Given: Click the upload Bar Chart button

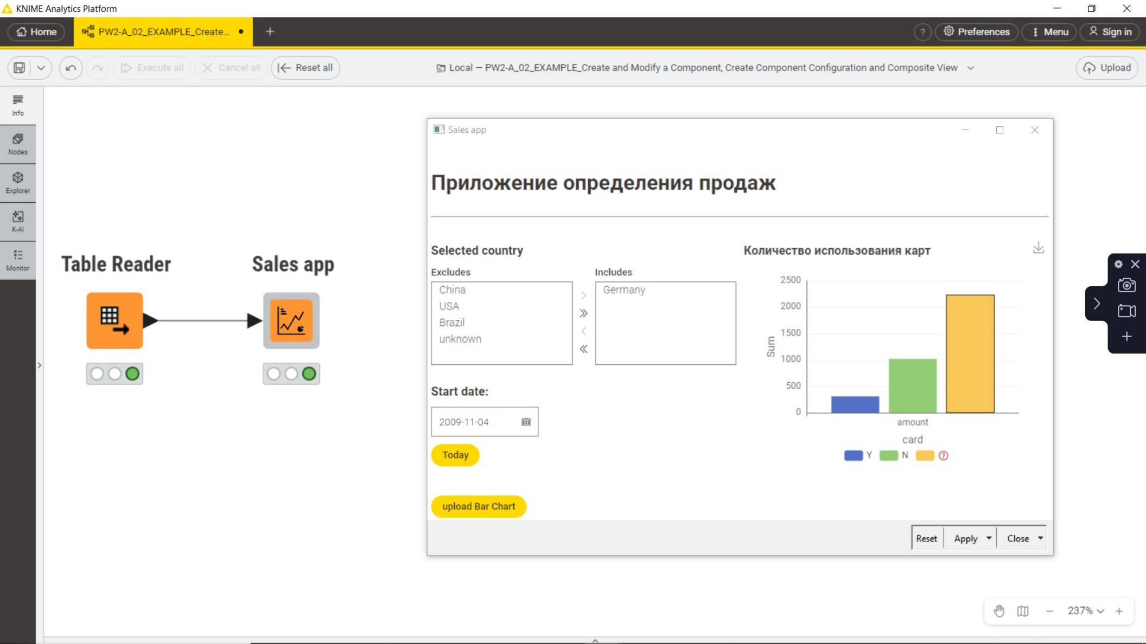Looking at the screenshot, I should (x=478, y=506).
